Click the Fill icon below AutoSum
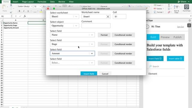192x108 pixels. [x=169, y=9]
